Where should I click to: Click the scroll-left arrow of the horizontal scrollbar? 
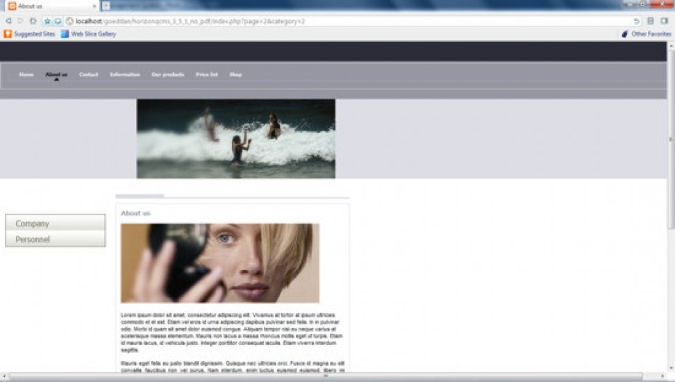click(3, 377)
